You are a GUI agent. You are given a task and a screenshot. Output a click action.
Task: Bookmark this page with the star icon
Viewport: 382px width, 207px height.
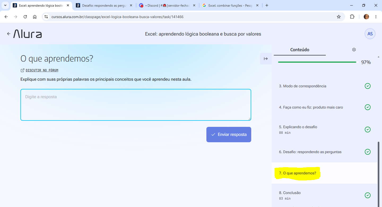pyautogui.click(x=339, y=17)
